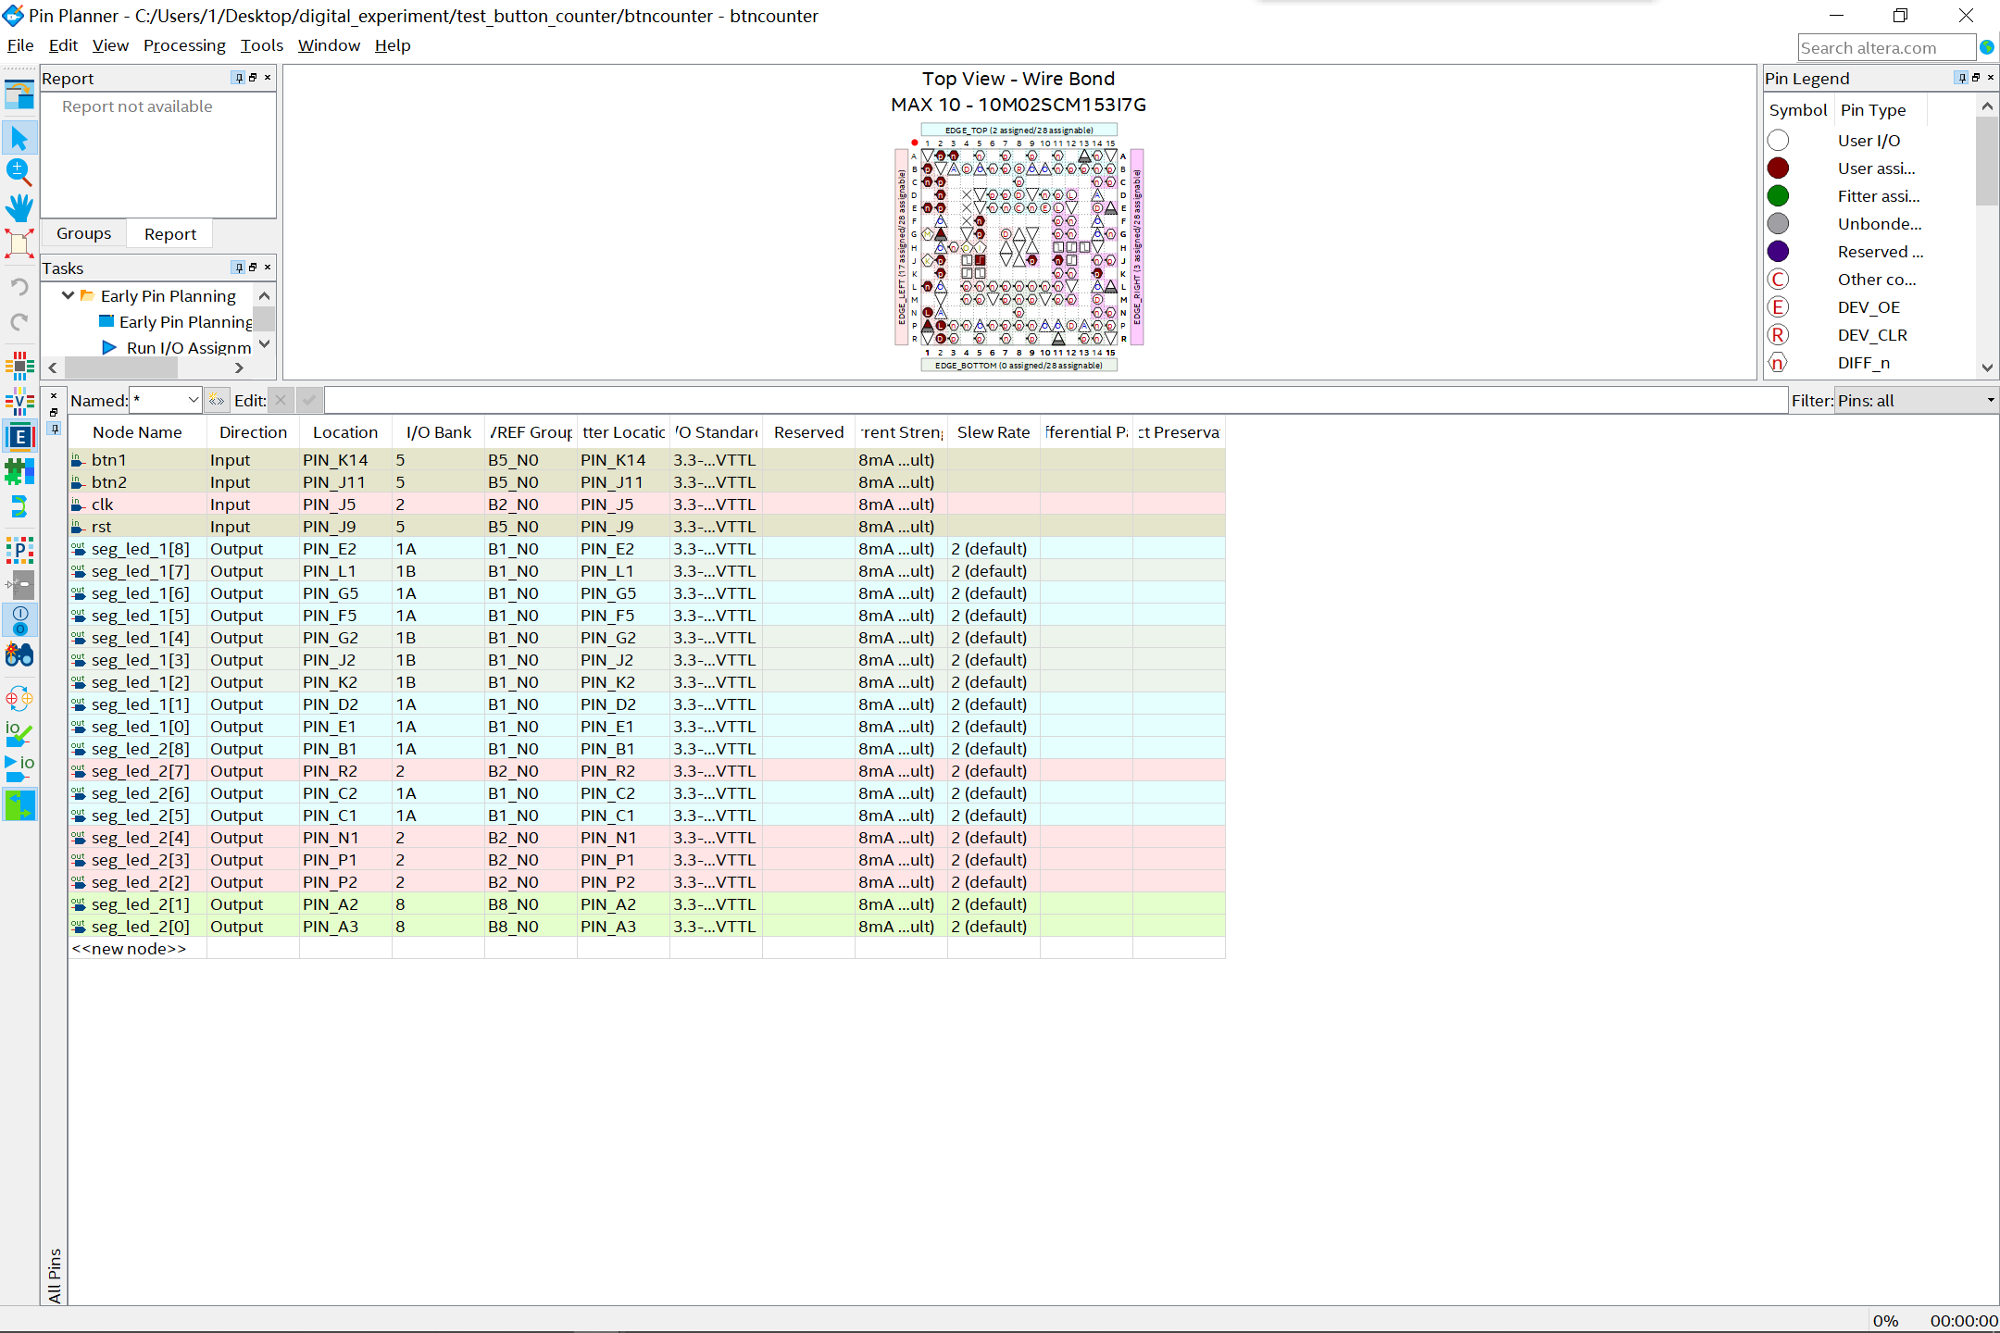Collapse the Early Pin Planning tree
The height and width of the screenshot is (1333, 2000).
pos(67,295)
